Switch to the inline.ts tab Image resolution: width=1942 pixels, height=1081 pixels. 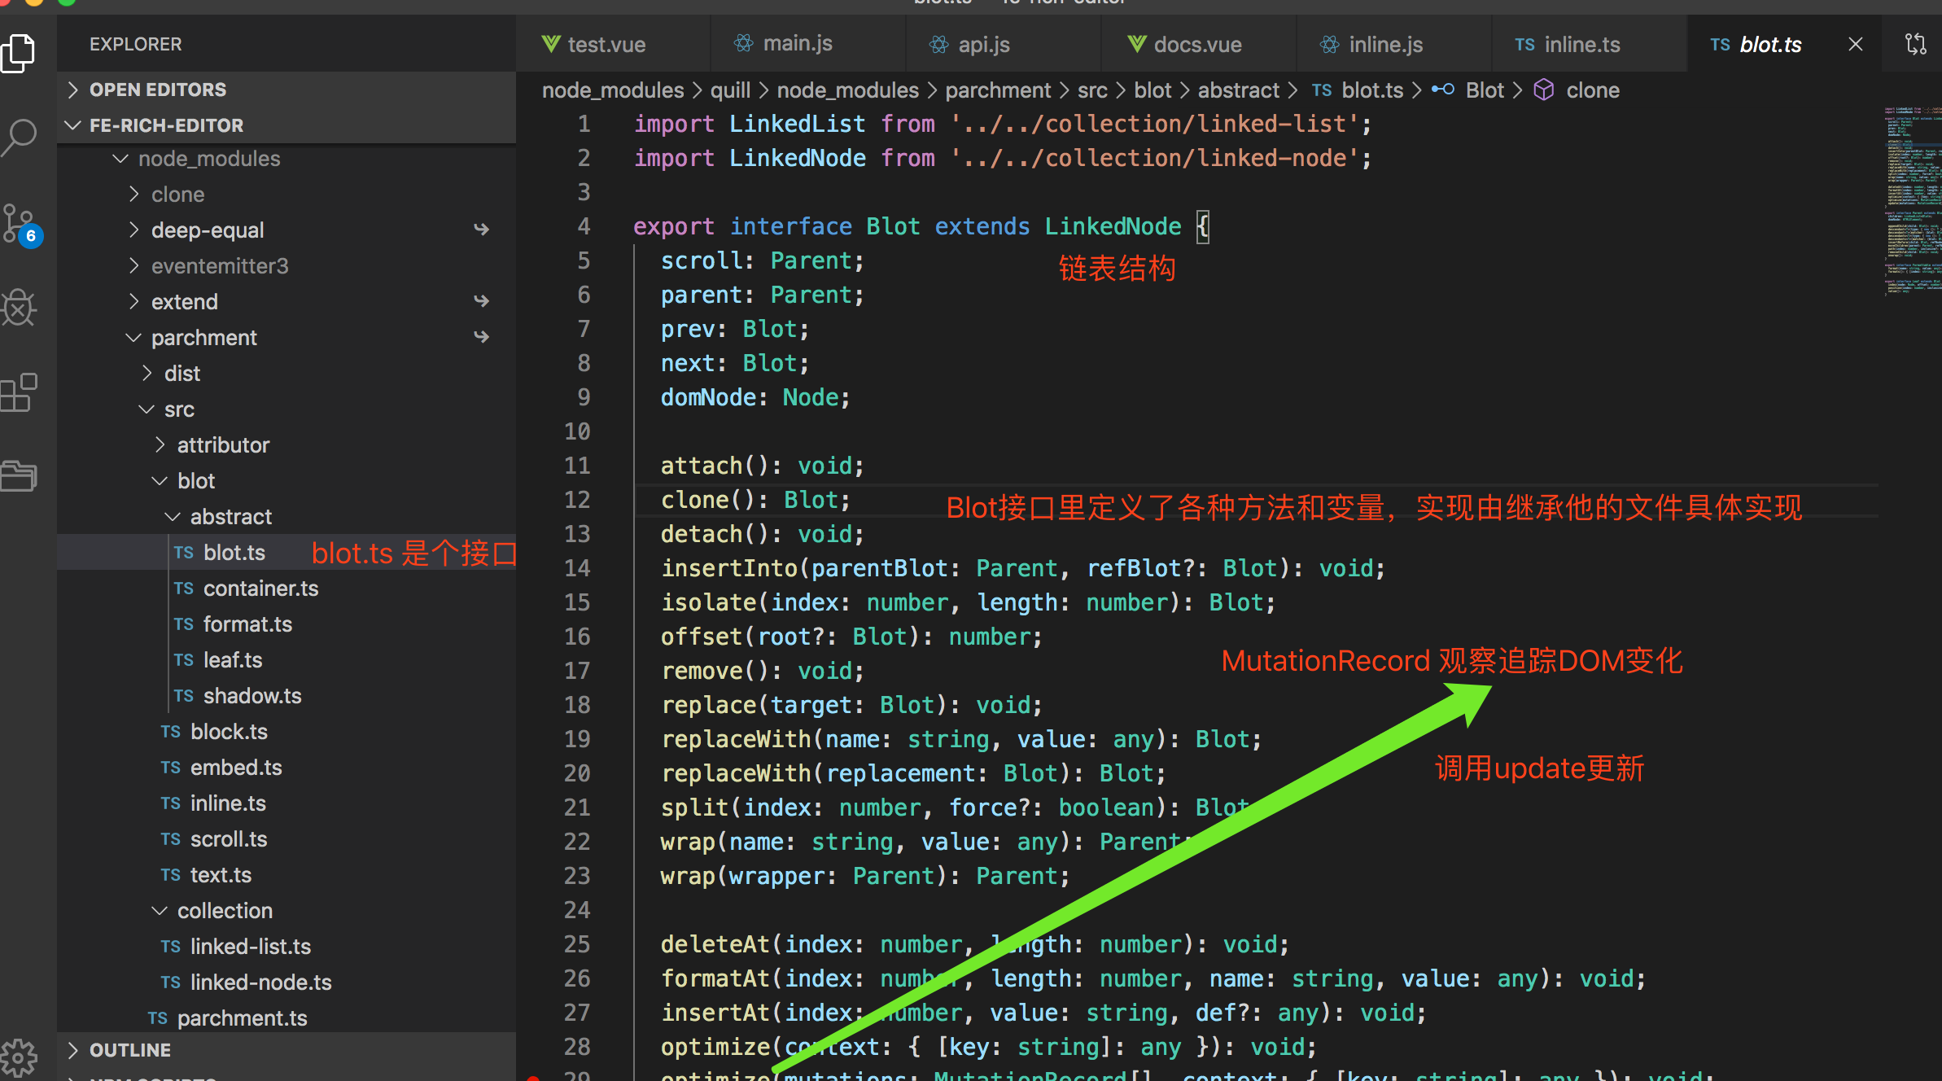pos(1581,45)
